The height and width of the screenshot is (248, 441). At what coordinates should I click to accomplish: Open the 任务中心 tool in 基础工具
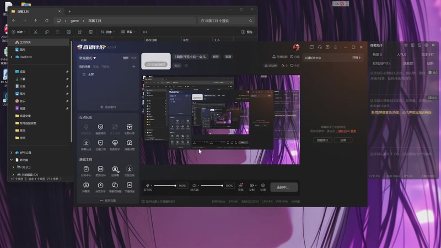[x=86, y=171]
